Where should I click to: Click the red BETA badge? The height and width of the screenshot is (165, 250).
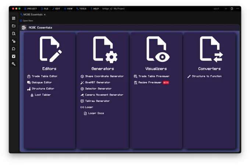(x=166, y=82)
